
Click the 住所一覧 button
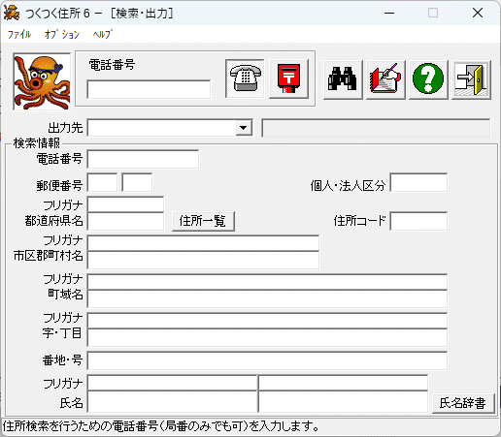click(203, 221)
